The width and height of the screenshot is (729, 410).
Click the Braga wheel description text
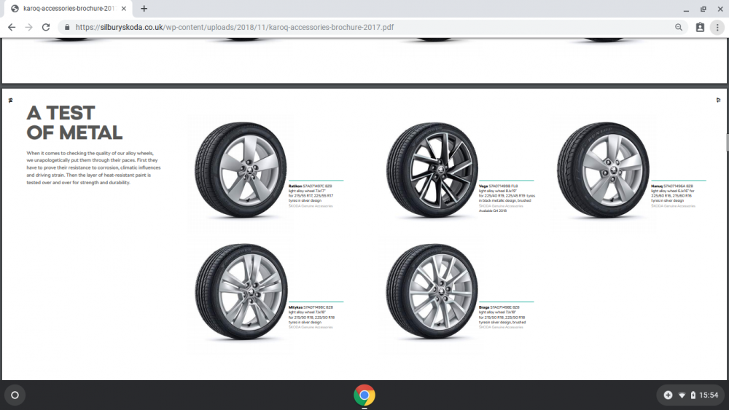pyautogui.click(x=502, y=317)
